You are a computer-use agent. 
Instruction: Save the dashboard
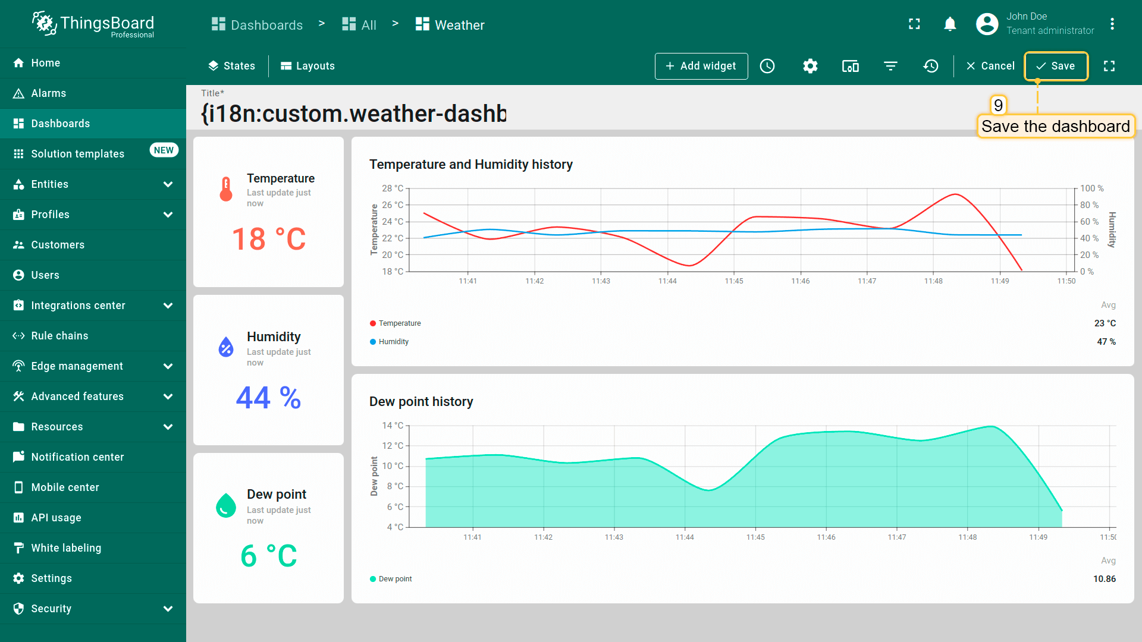1056,66
